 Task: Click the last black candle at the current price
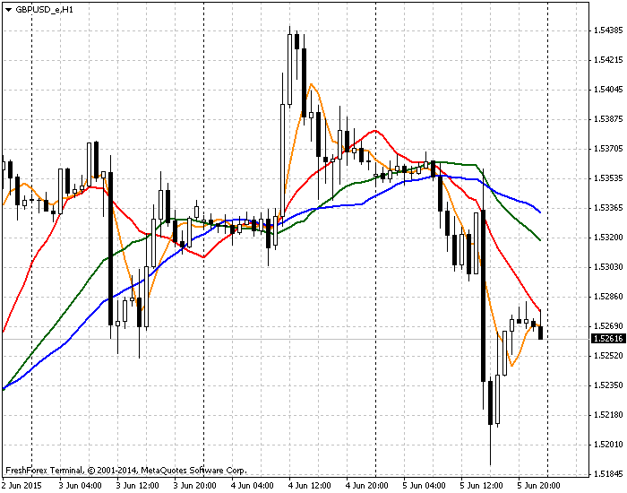(x=541, y=333)
